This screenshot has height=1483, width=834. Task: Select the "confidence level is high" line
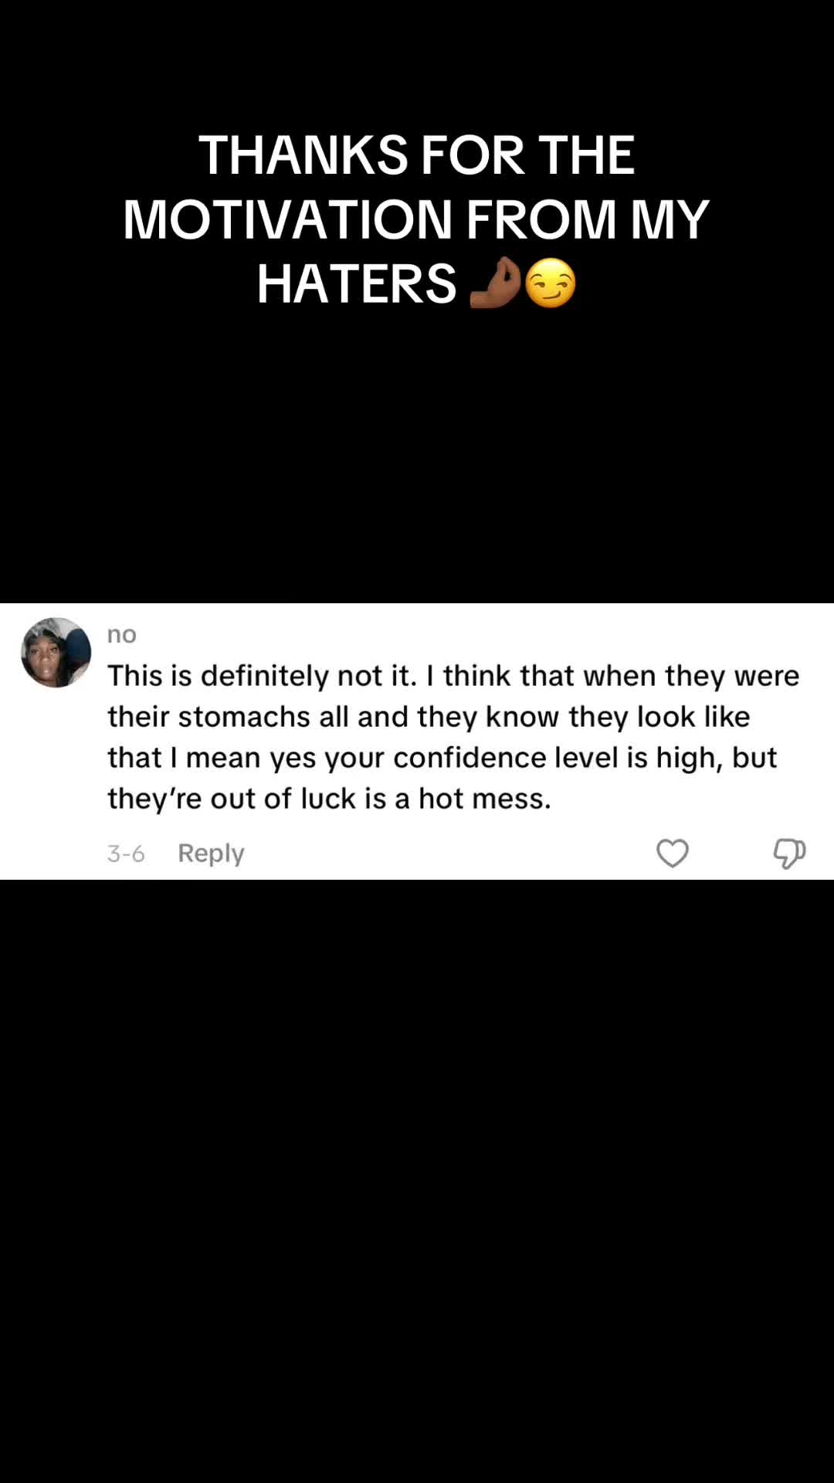[x=442, y=758]
